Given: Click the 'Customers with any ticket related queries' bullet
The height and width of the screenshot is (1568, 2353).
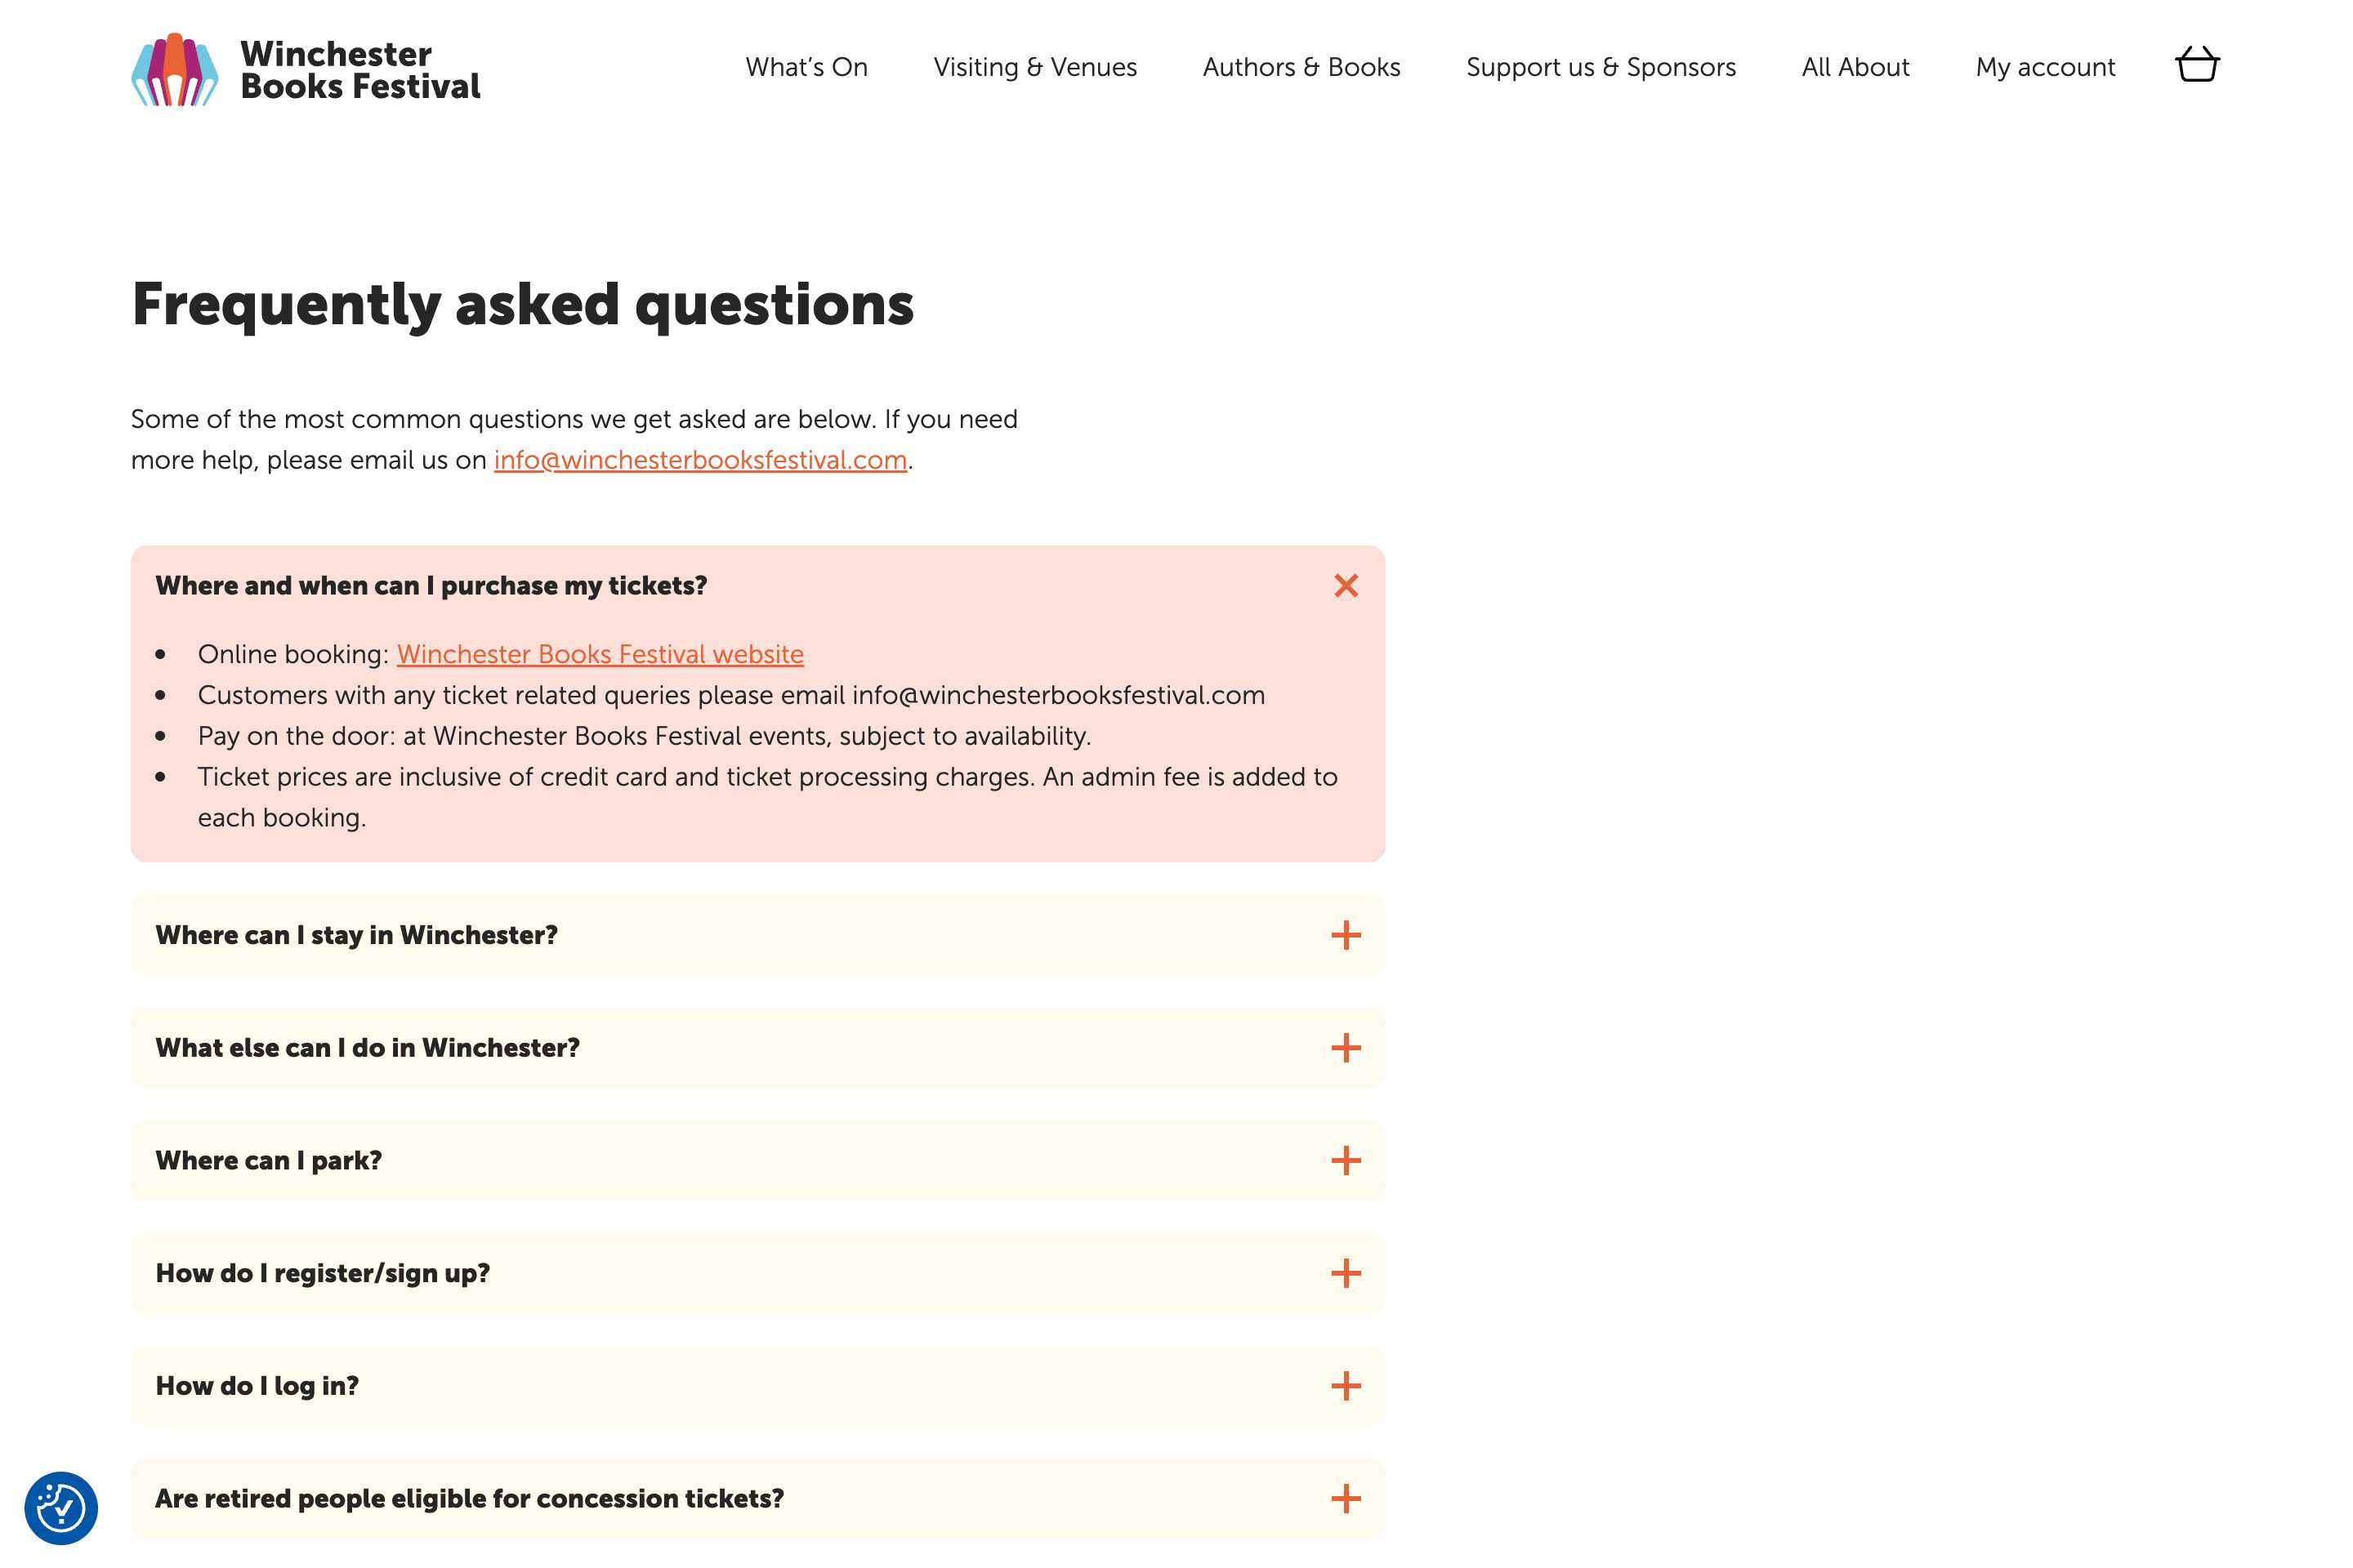Looking at the screenshot, I should [x=731, y=695].
